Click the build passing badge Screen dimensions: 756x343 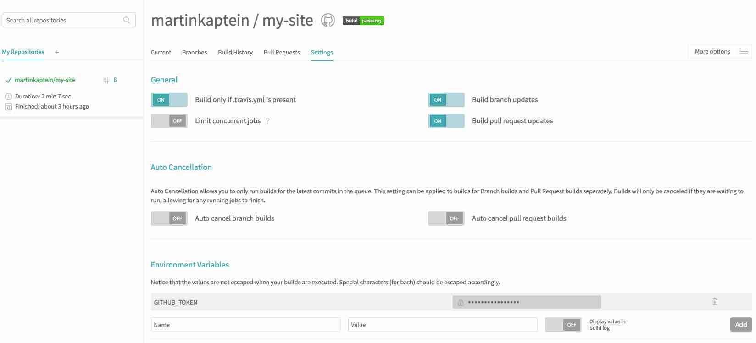(x=363, y=20)
